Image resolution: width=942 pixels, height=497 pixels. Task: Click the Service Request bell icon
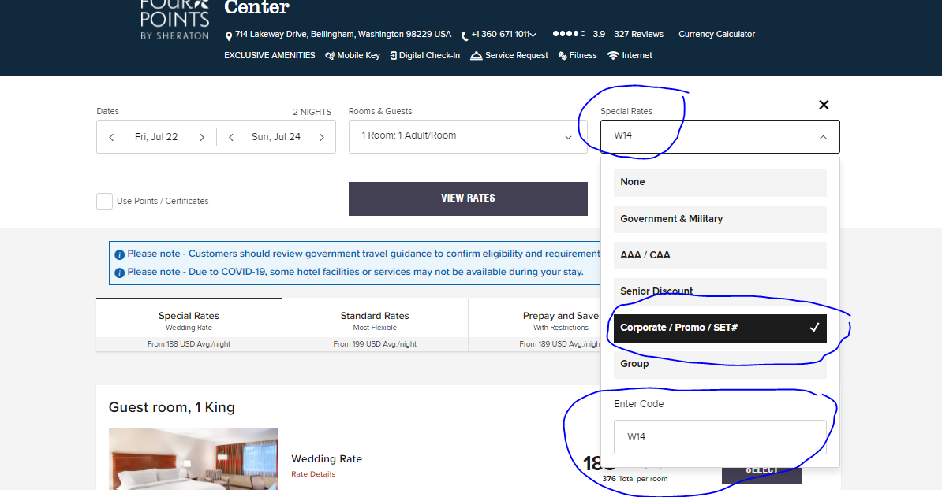point(477,56)
